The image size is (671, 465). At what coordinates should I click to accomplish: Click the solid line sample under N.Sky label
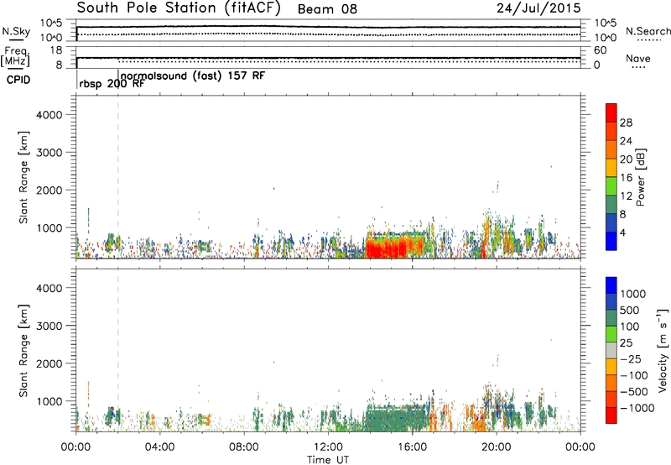pos(15,39)
